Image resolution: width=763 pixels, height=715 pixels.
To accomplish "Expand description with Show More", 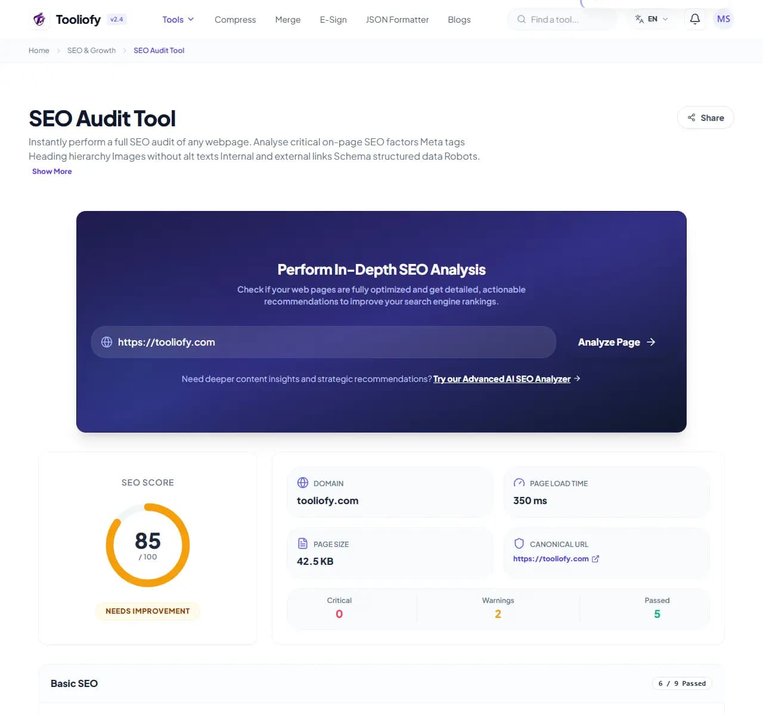I will click(52, 172).
